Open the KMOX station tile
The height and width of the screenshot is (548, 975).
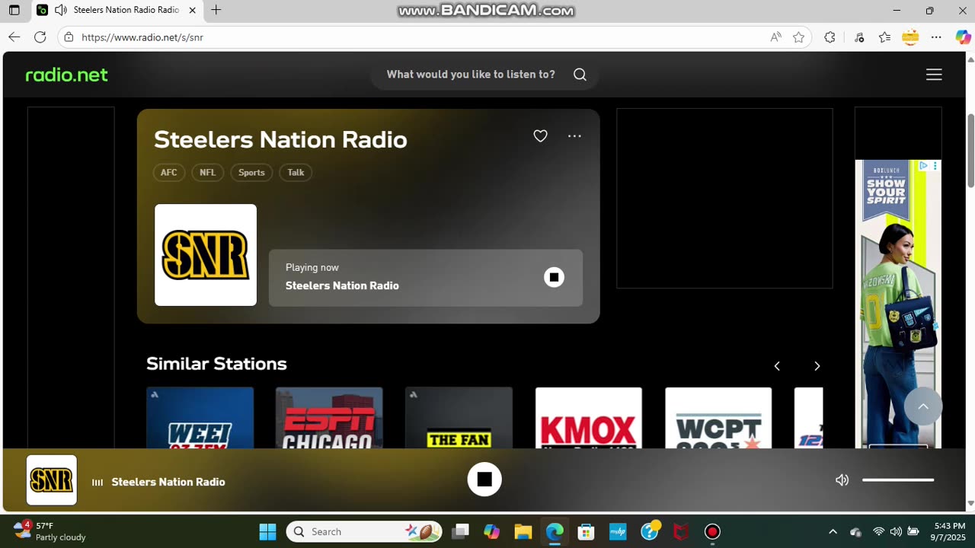588,417
